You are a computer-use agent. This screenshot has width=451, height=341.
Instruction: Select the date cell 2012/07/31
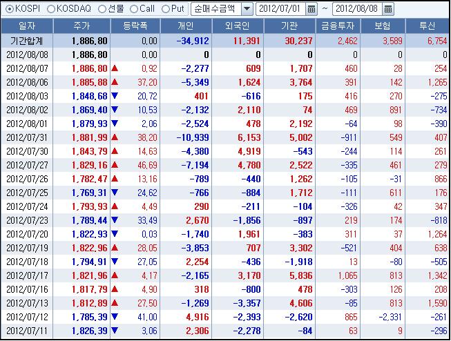(x=27, y=138)
